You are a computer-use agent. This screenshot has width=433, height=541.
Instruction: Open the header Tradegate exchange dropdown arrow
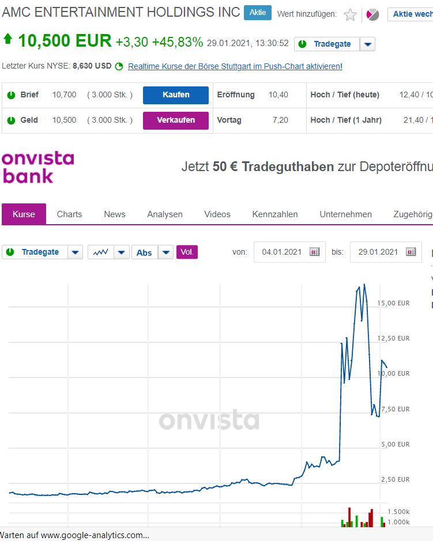click(x=367, y=44)
